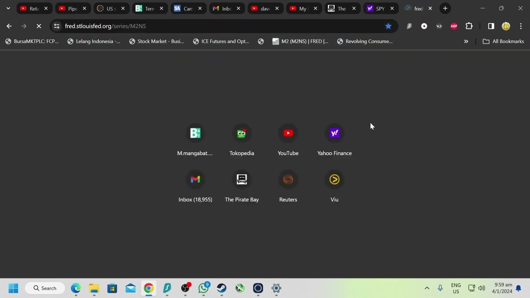Open the Extensions puzzle-piece menu

(x=469, y=26)
